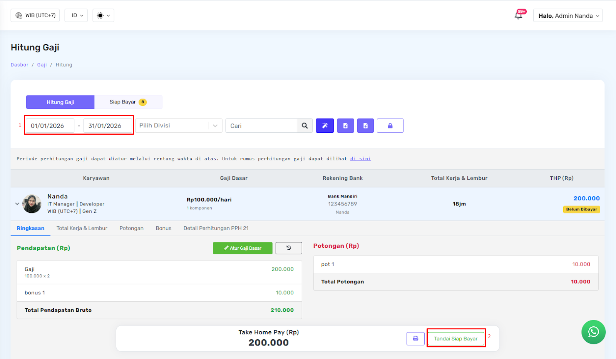Screen dimensions: 616x359
Task: Click the start date field 01/01/2026
Action: pos(50,126)
